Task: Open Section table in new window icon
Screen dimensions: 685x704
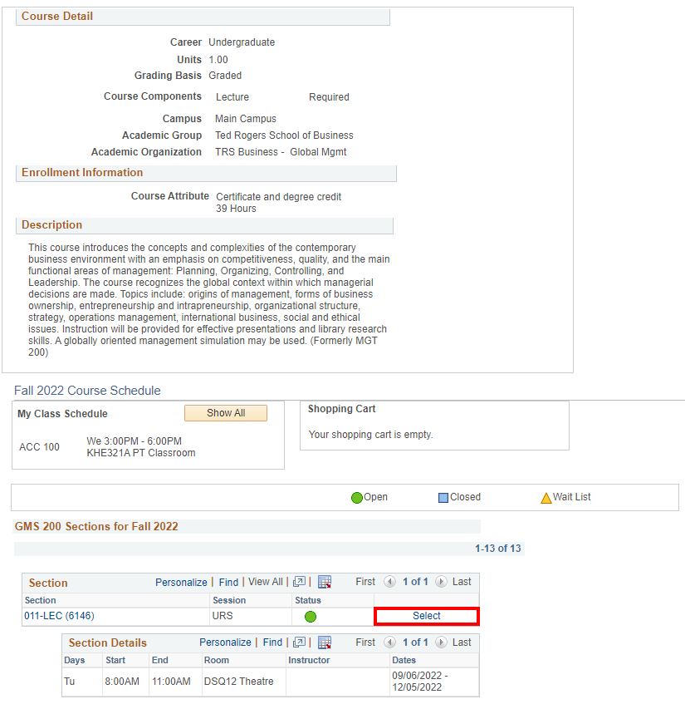Action: coord(300,582)
